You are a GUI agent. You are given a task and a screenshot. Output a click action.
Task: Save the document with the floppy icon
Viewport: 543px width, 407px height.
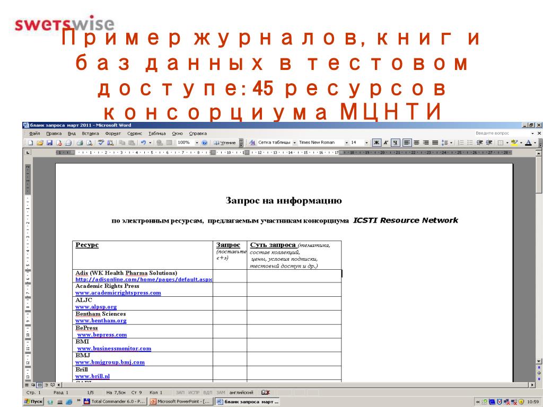[49, 143]
